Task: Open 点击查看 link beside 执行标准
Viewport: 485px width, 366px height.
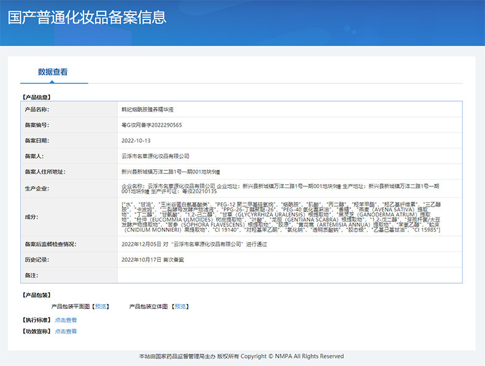Action: pyautogui.click(x=66, y=319)
